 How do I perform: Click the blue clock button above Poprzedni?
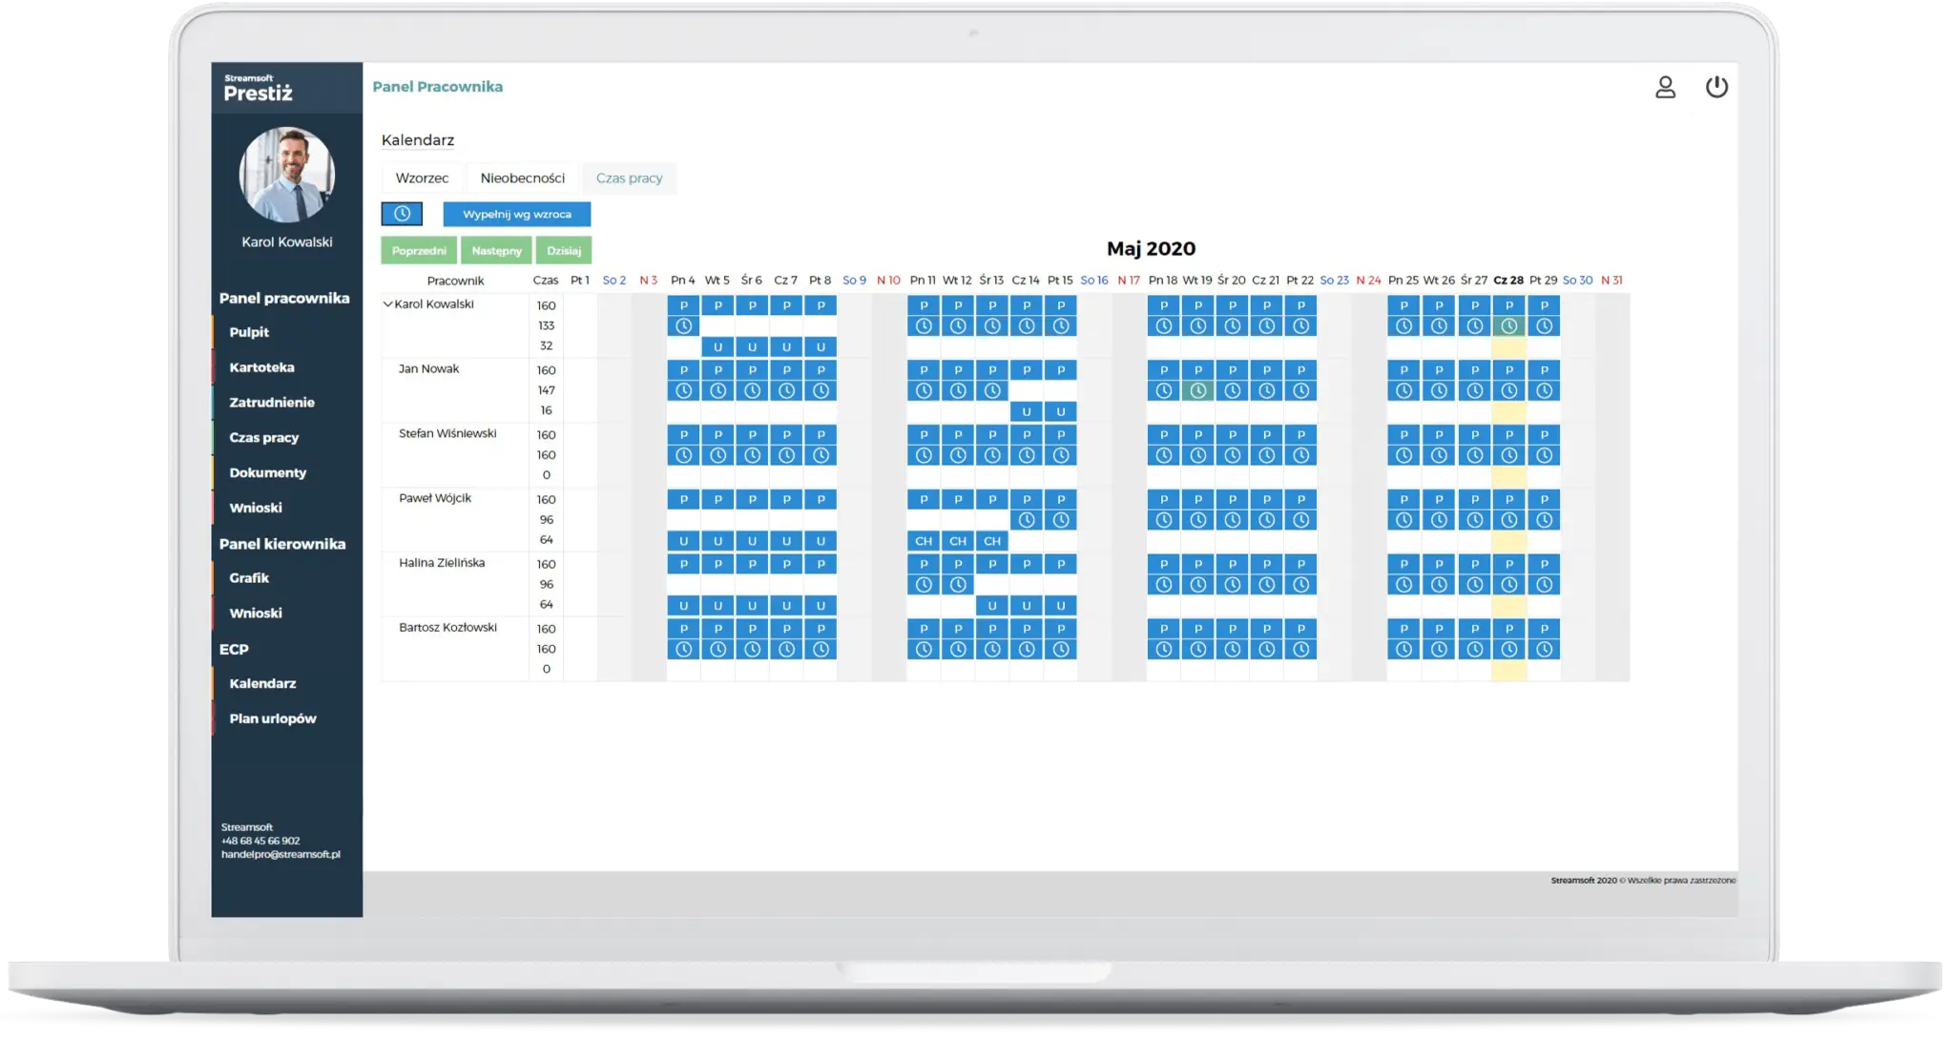coord(402,214)
